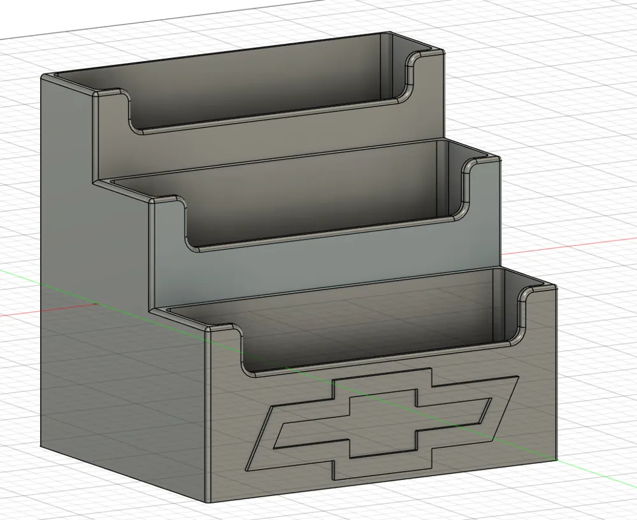Select the inner Chevrolet bowtie emblem face
The height and width of the screenshot is (520, 637).
(x=382, y=424)
